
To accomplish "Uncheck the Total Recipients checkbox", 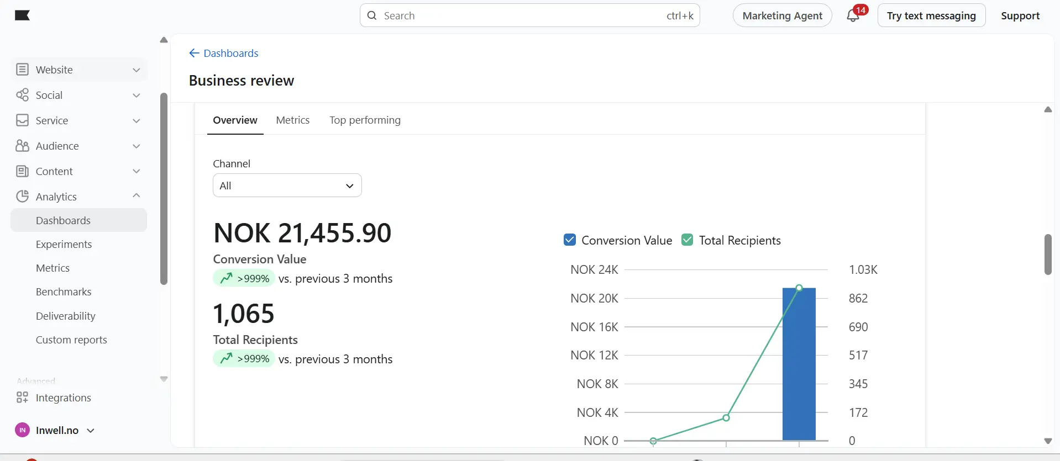I will tap(687, 240).
